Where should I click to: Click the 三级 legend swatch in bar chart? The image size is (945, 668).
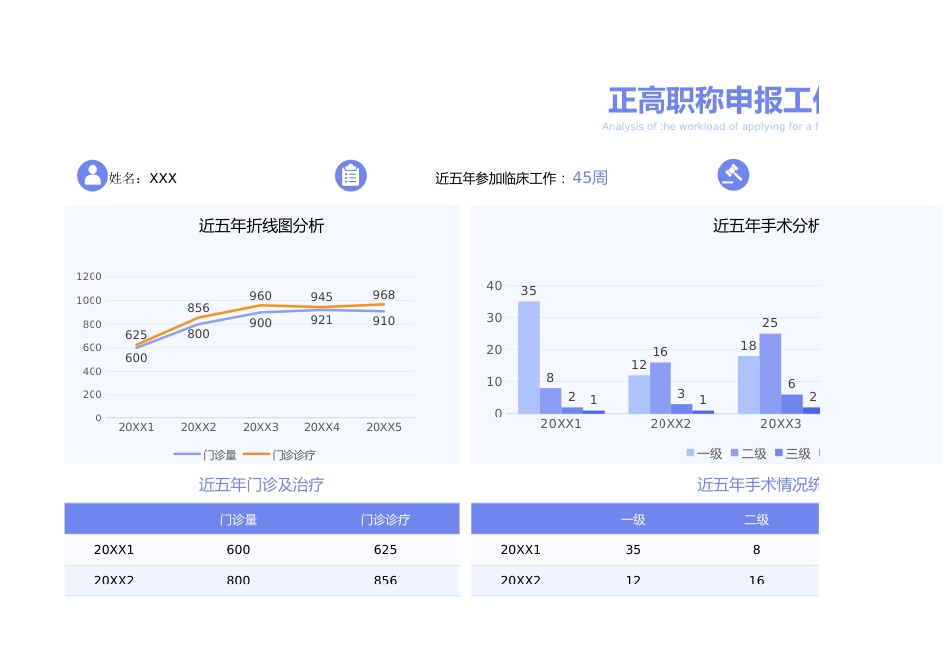point(779,453)
